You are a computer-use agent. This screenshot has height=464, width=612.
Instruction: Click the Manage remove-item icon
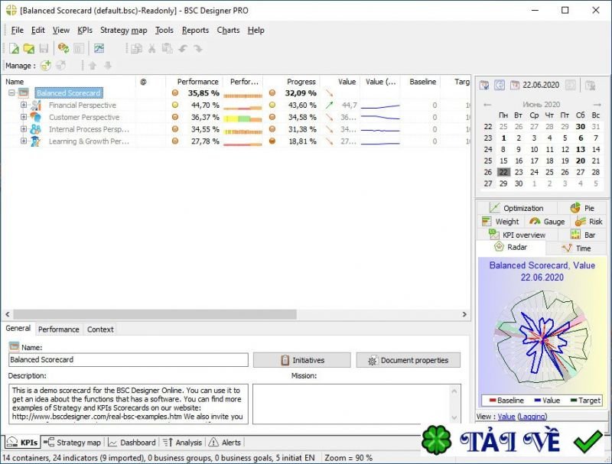pyautogui.click(x=61, y=66)
